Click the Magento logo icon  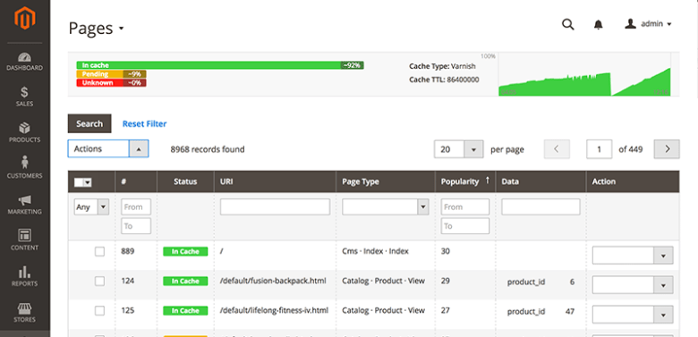25,19
